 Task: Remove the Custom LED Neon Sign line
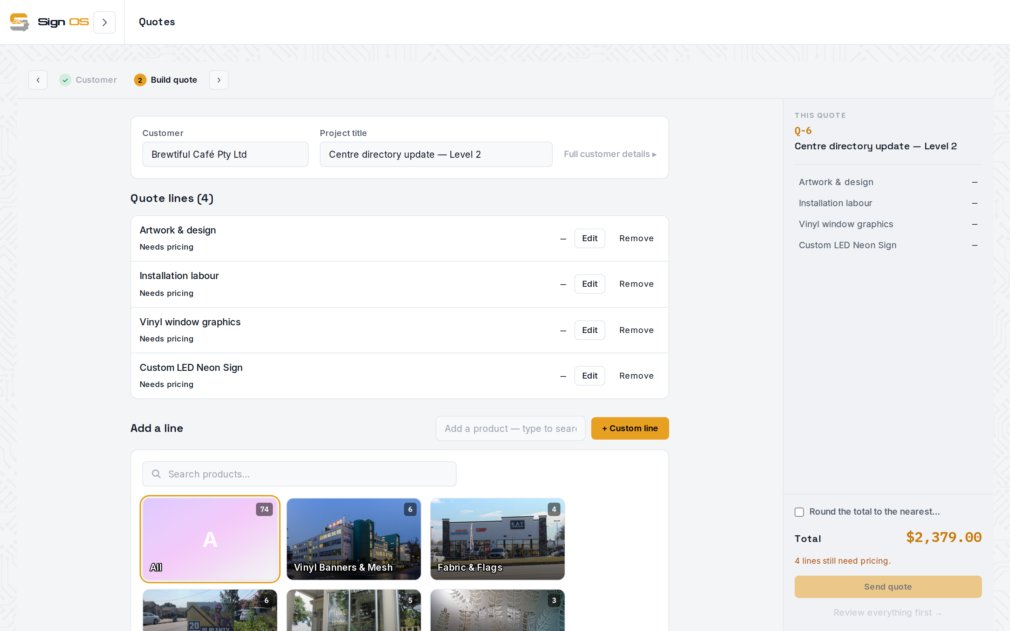(x=636, y=375)
